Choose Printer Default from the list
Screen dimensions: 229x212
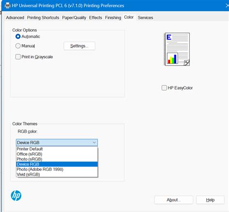57,149
